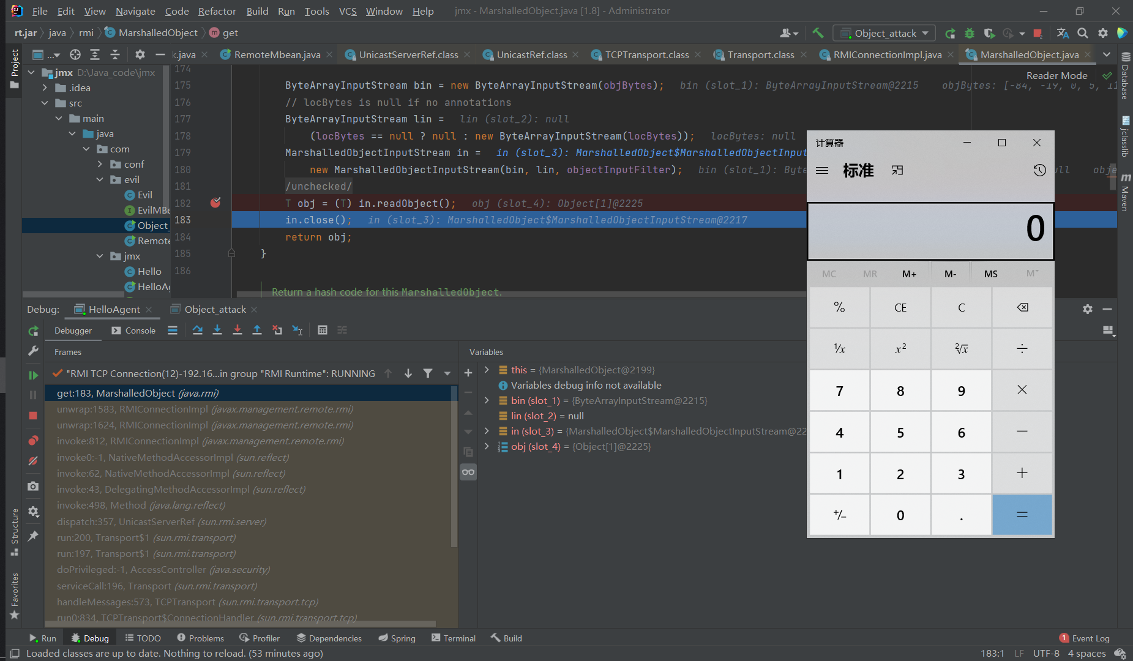Open the VCS menu
Viewport: 1133px width, 661px height.
(348, 11)
